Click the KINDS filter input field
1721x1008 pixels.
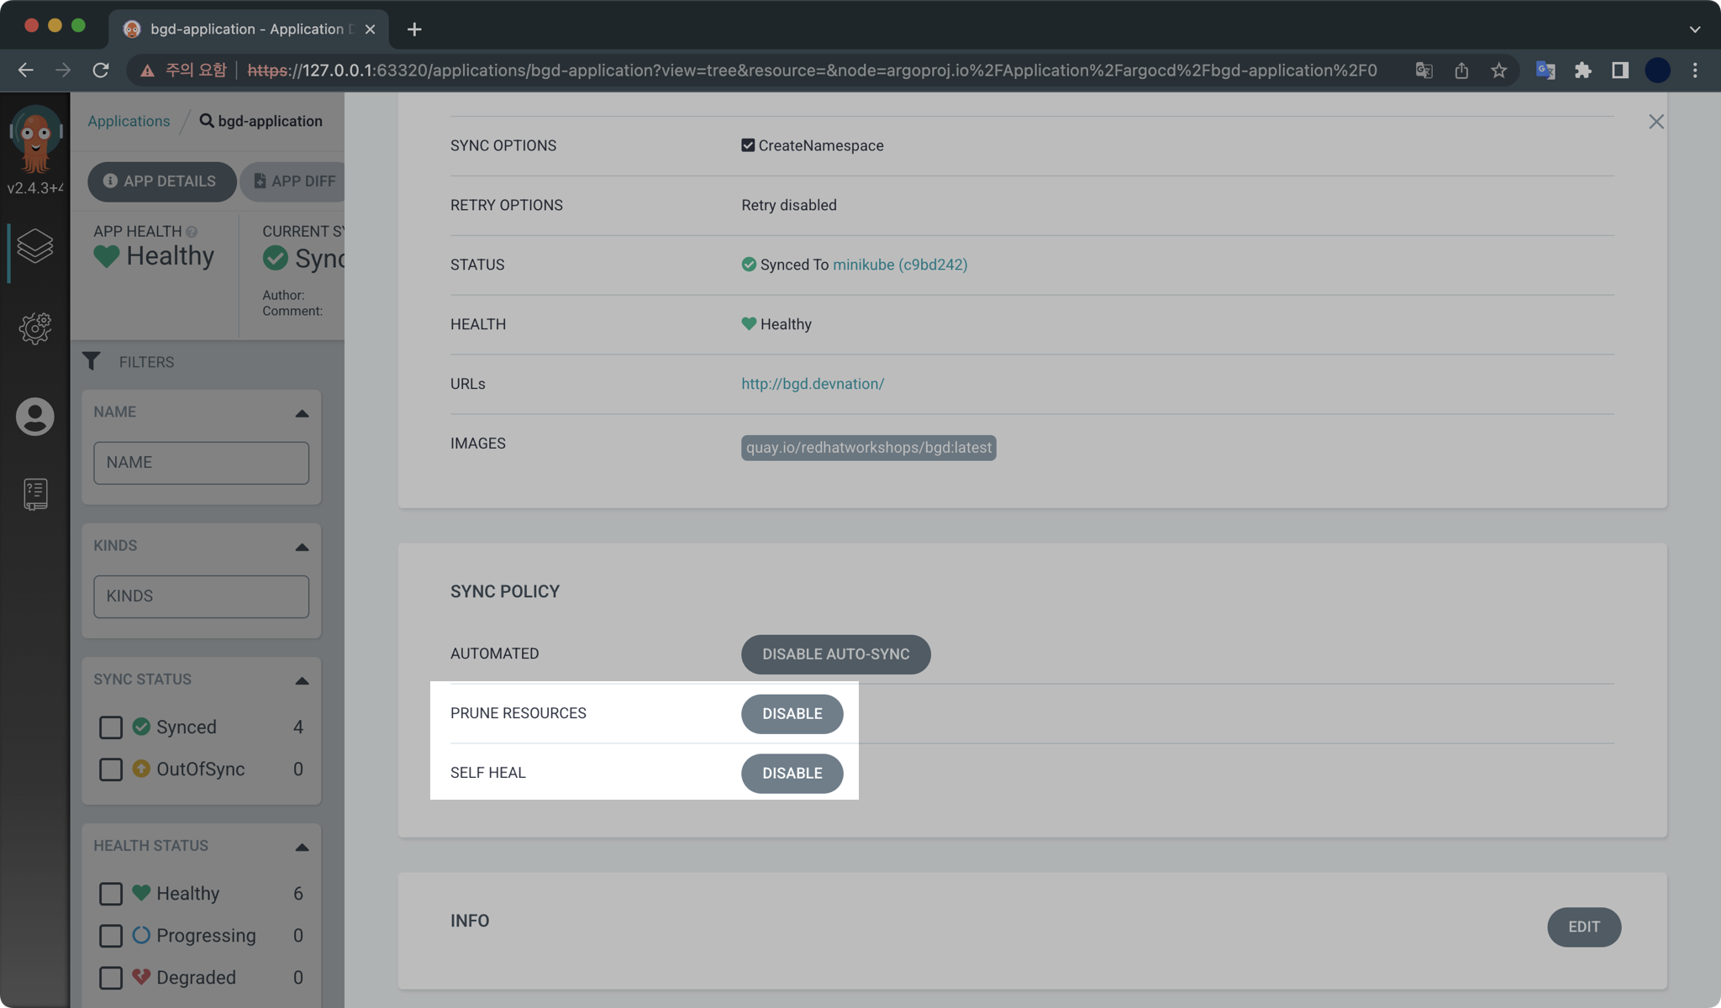pyautogui.click(x=201, y=596)
